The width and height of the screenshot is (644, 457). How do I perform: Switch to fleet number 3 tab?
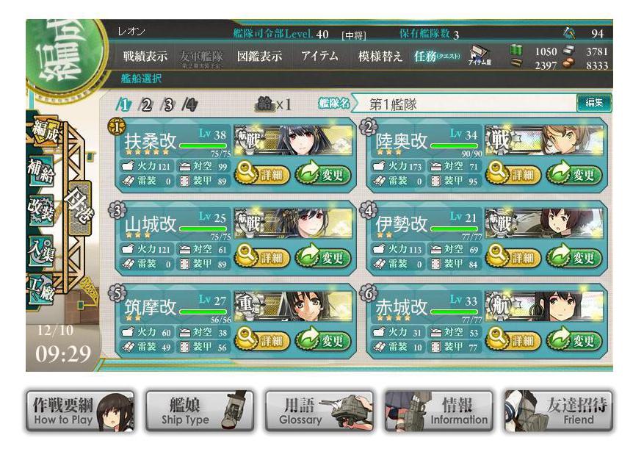point(167,104)
